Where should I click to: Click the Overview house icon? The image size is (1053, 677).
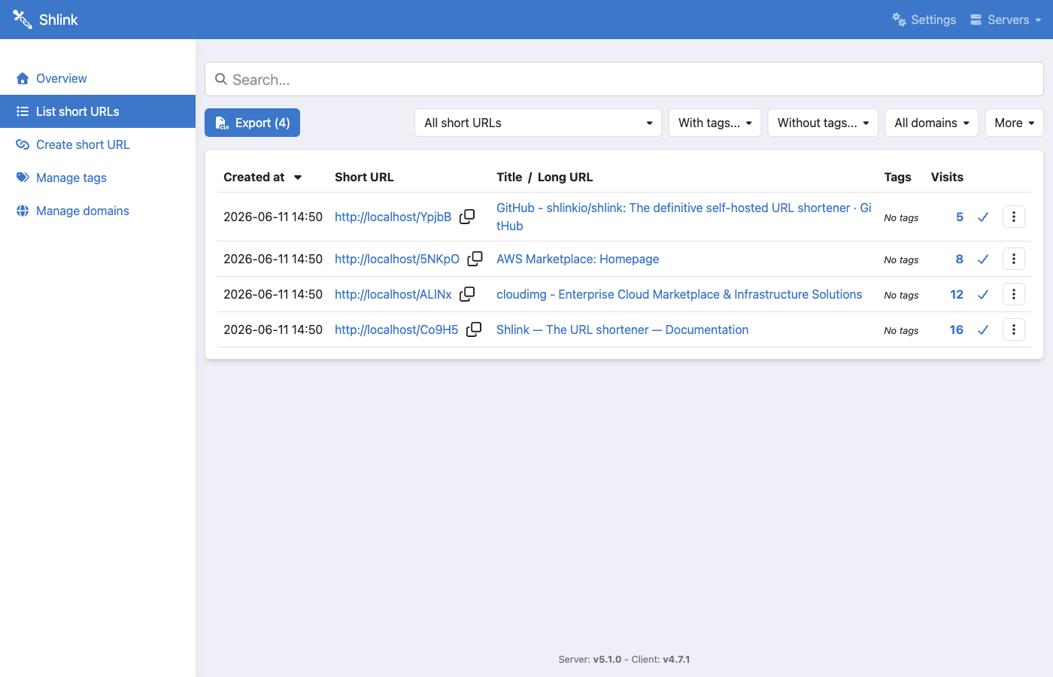tap(23, 78)
